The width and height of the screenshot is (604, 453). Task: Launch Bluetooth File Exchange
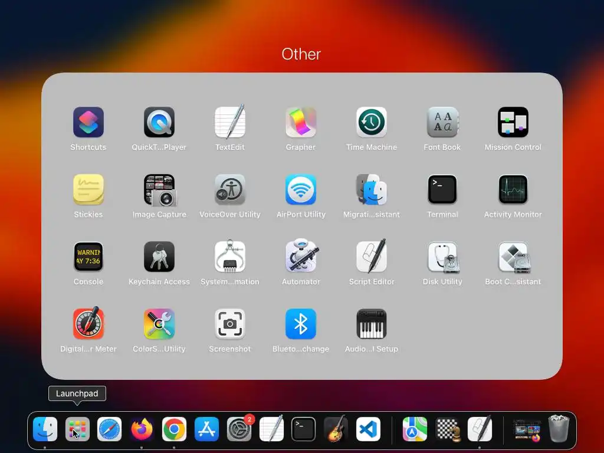301,324
